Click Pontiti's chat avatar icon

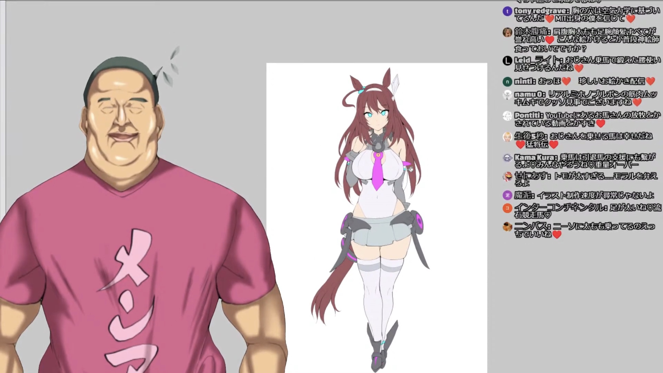(507, 116)
